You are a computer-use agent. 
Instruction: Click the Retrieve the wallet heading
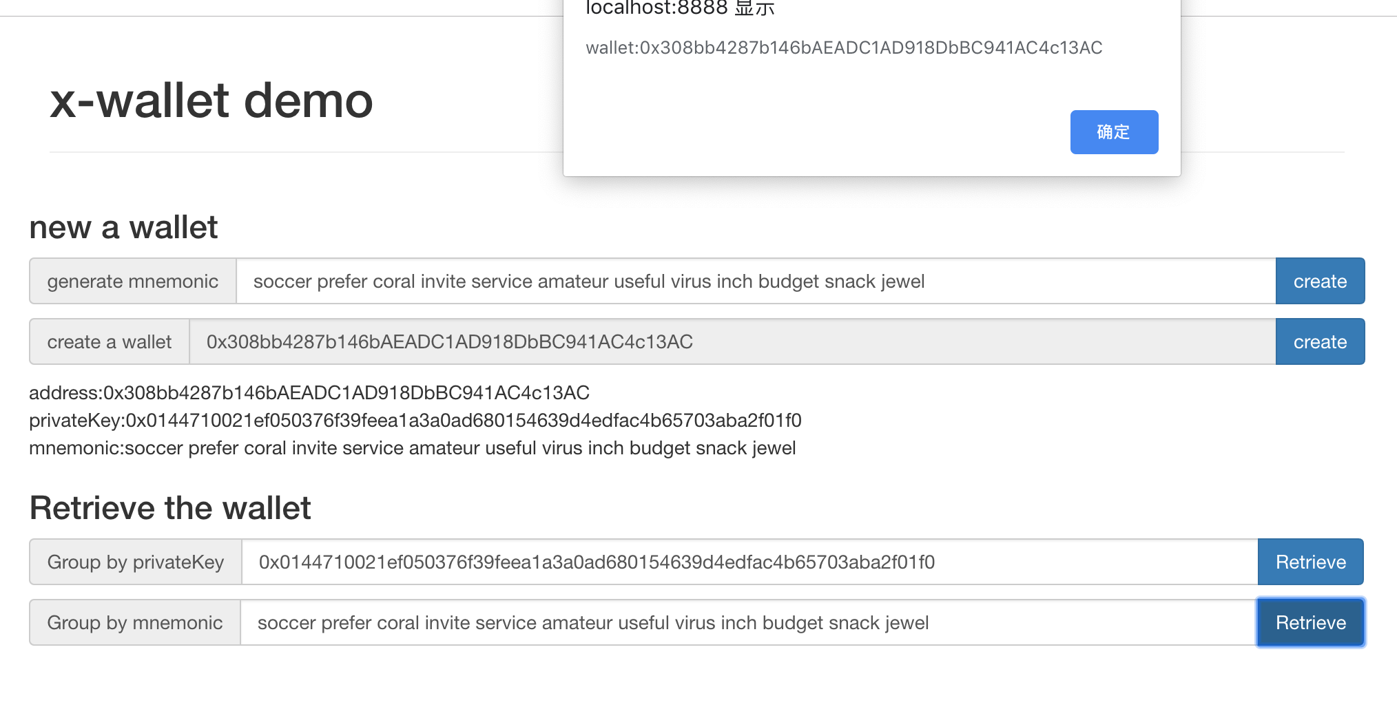point(170,509)
